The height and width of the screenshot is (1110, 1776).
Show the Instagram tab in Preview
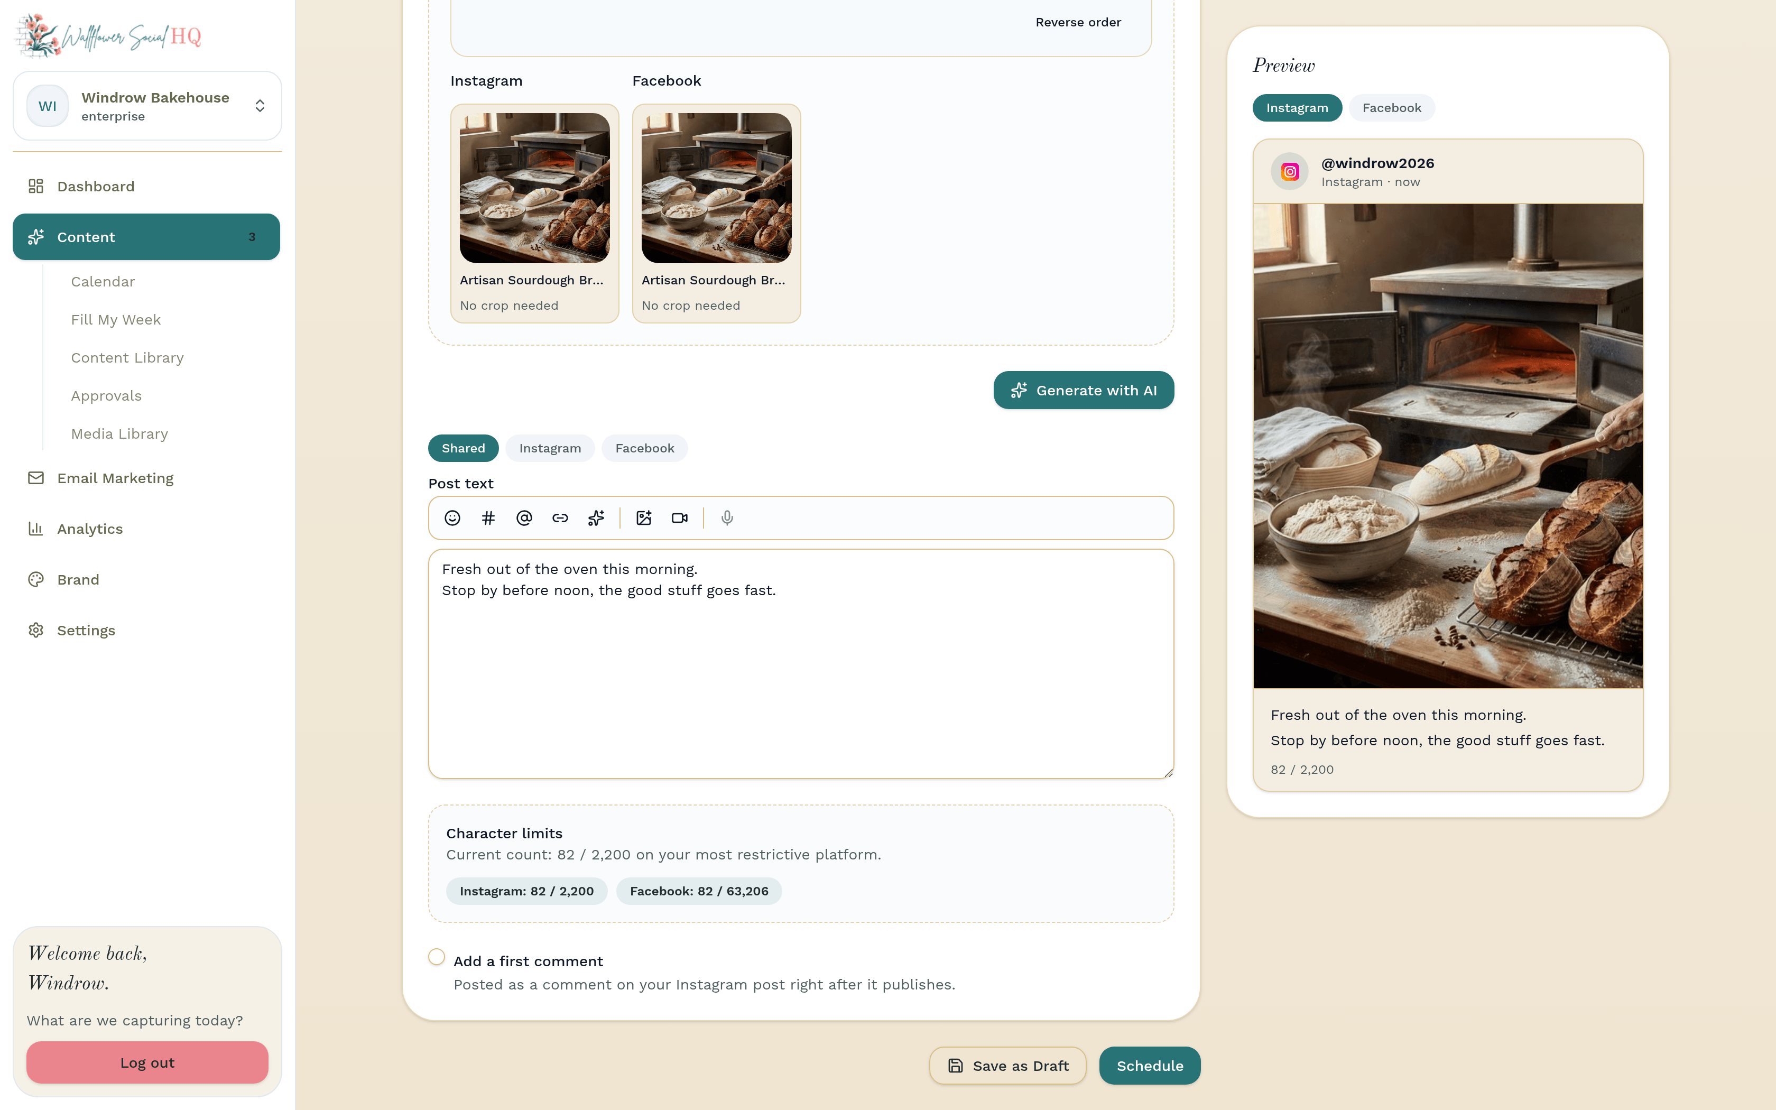point(1297,108)
